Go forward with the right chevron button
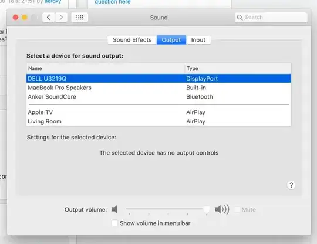 [61, 18]
